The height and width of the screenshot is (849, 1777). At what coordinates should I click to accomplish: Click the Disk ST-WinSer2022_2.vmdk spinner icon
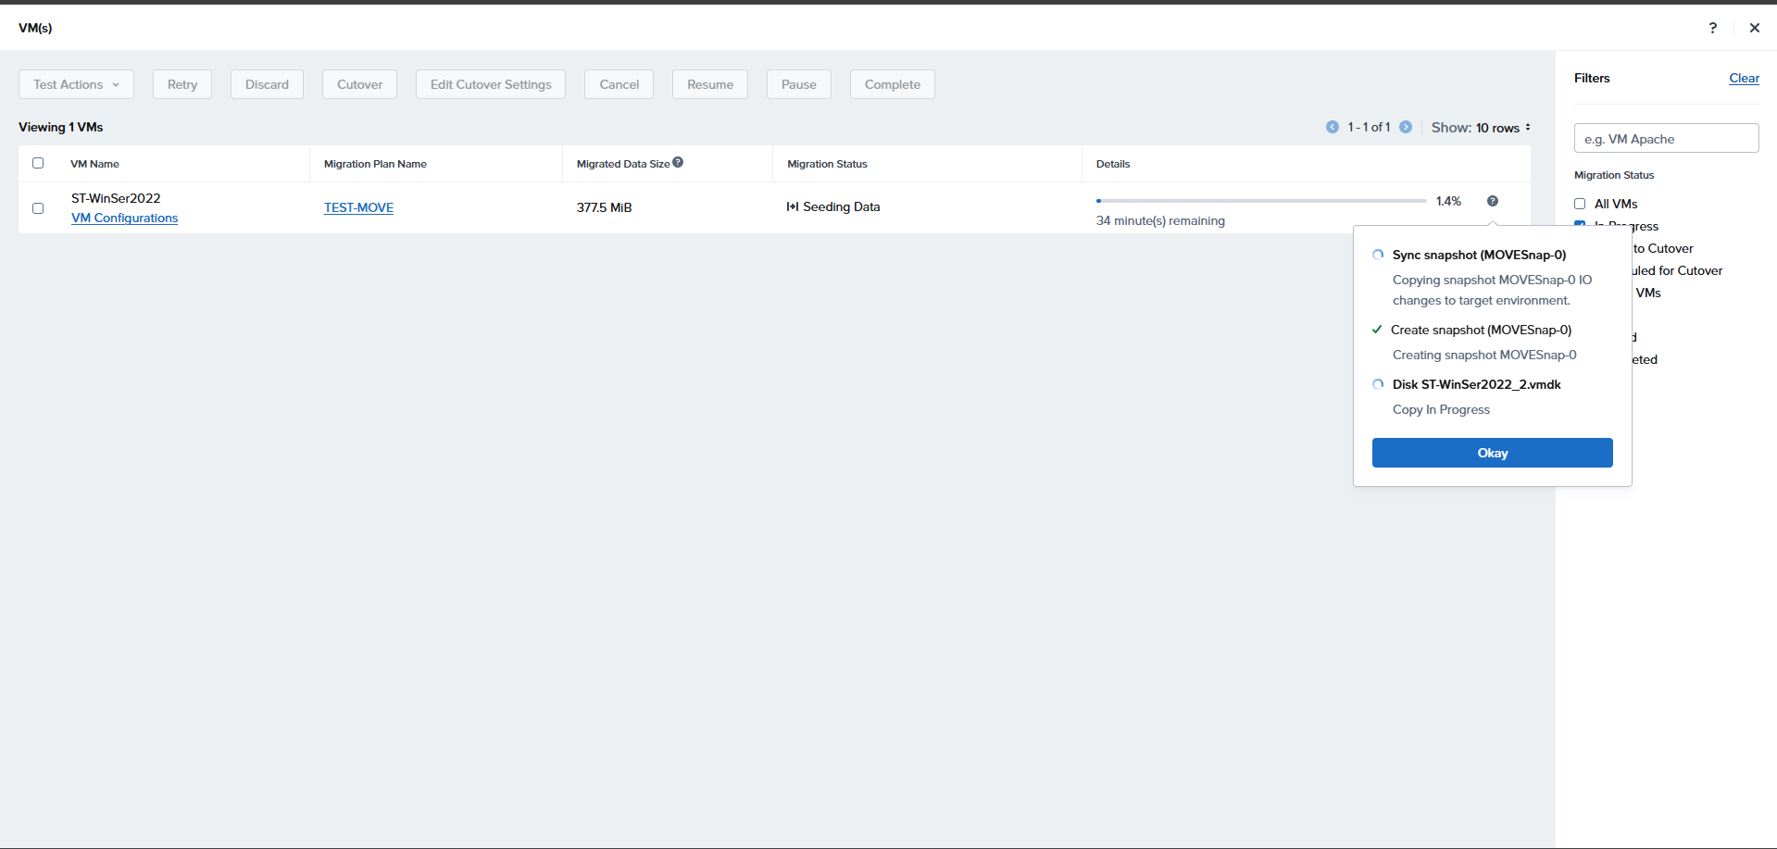pyautogui.click(x=1378, y=384)
